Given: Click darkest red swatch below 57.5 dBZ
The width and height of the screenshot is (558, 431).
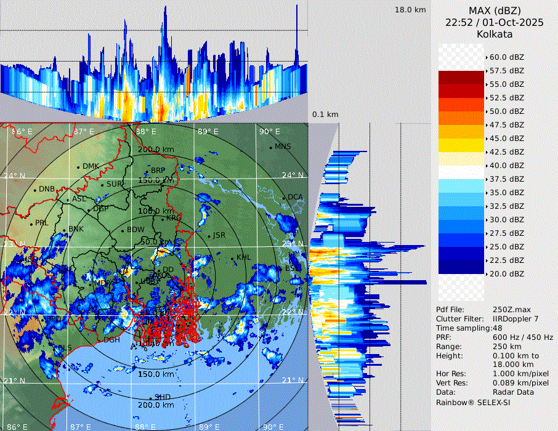Looking at the screenshot, I should pos(461,78).
